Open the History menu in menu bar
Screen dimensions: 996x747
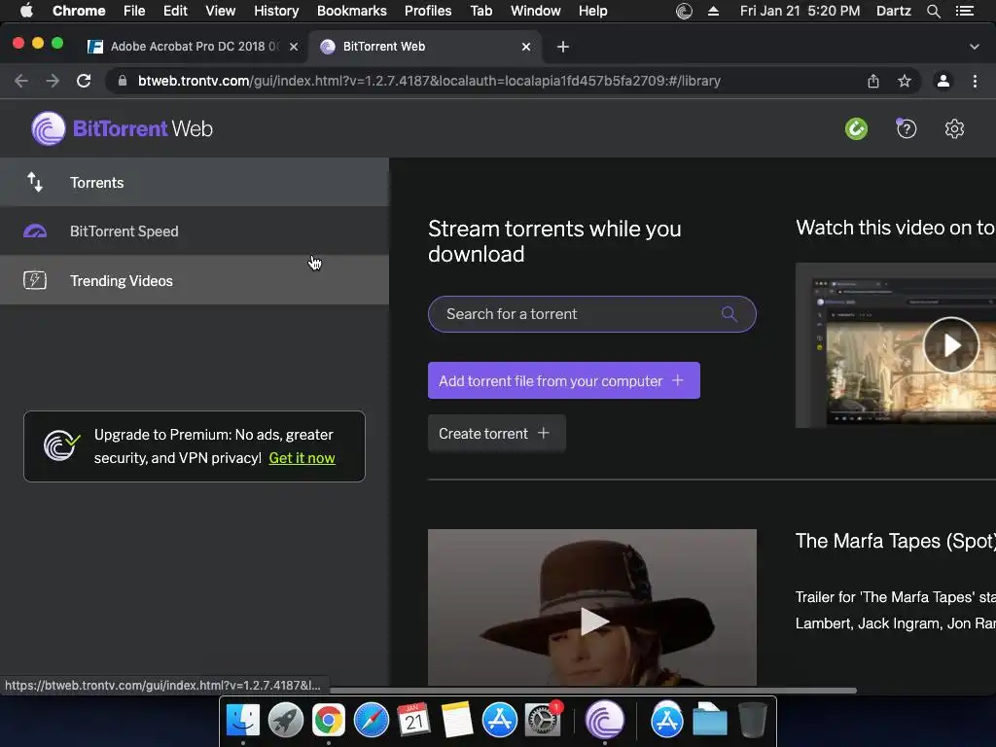pyautogui.click(x=276, y=11)
